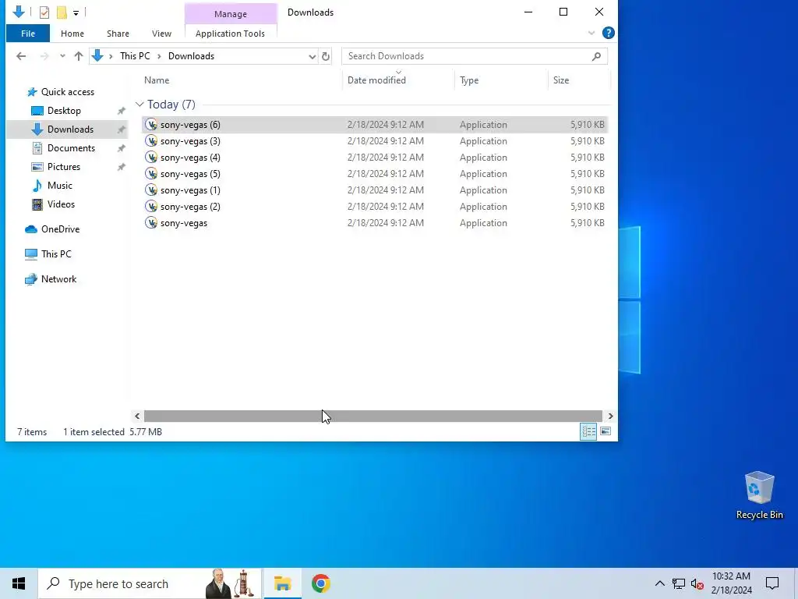Open the Windows Start menu
Image resolution: width=798 pixels, height=599 pixels.
click(19, 583)
